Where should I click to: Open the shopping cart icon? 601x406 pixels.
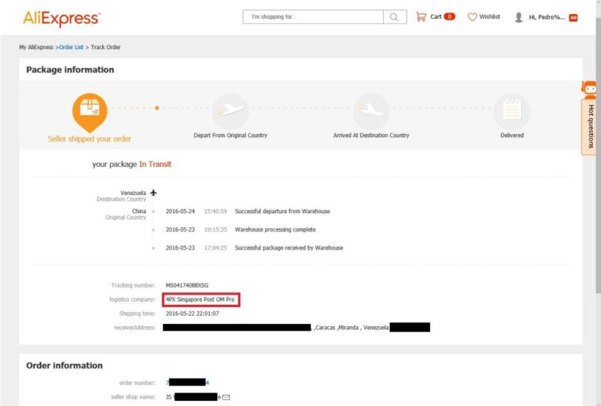tap(421, 17)
